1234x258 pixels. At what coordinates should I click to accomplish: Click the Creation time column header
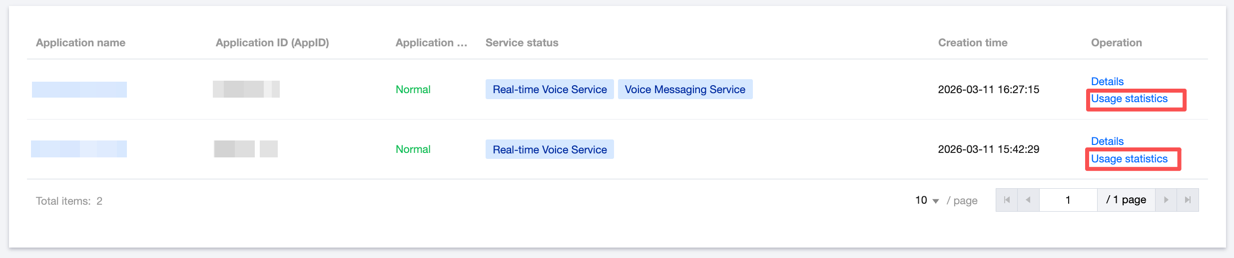973,43
